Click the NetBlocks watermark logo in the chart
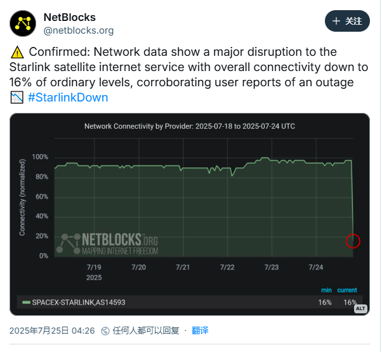Image resolution: width=382 pixels, height=352 pixels. 107,244
